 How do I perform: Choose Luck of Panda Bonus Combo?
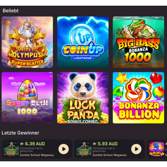click(x=83, y=98)
